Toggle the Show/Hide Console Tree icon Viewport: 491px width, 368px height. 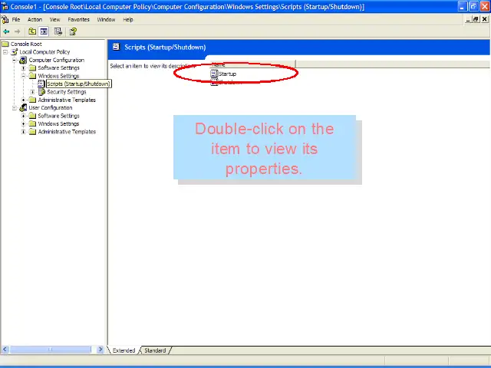click(x=44, y=31)
